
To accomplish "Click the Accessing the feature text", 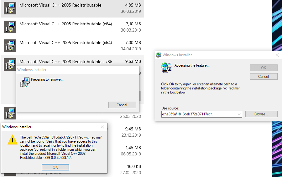I will [192, 65].
